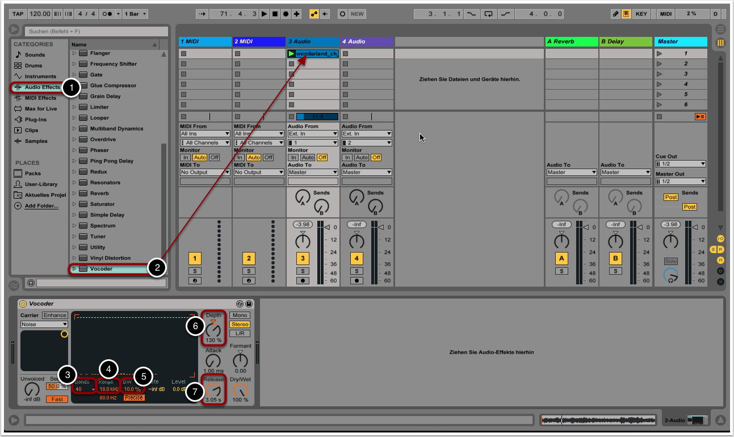734x437 pixels.
Task: Solo track 4 Audio
Action: [356, 271]
